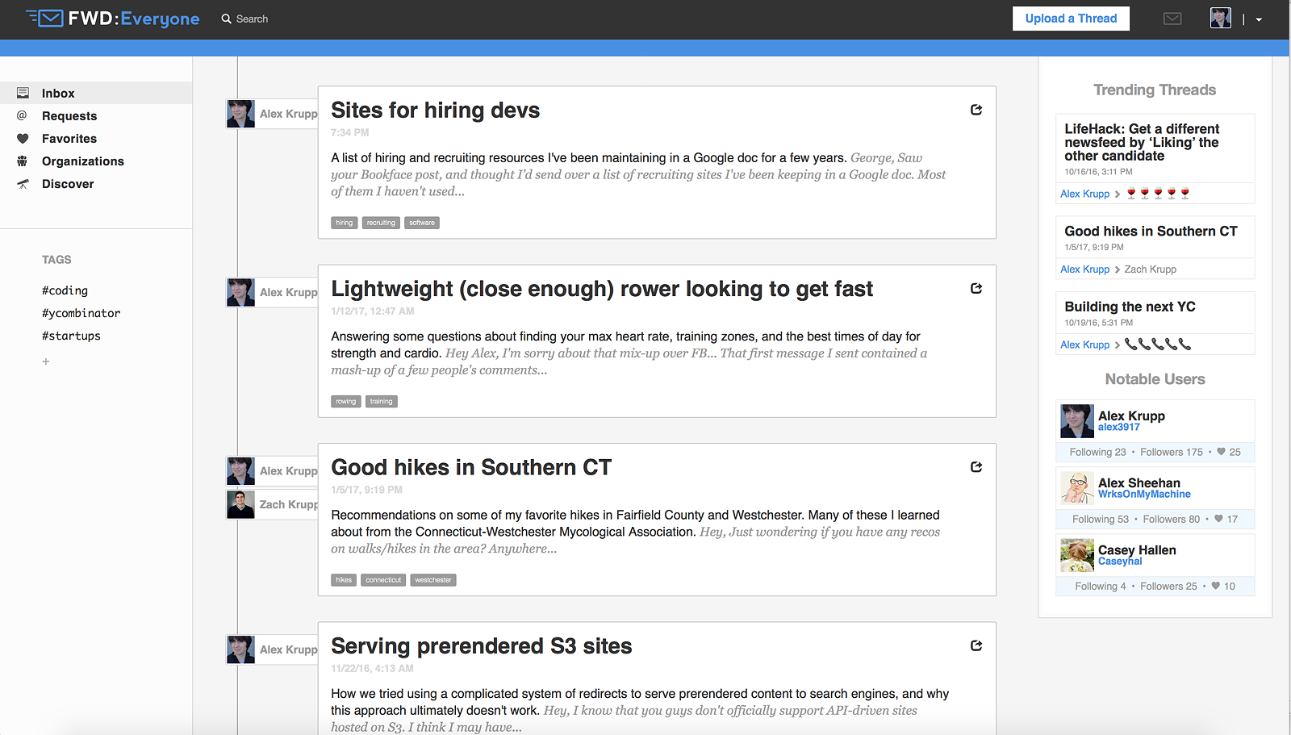Click the search magnifier icon

coord(227,19)
